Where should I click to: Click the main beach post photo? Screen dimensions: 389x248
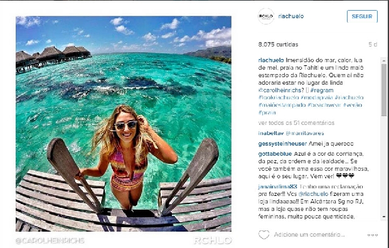point(124,124)
